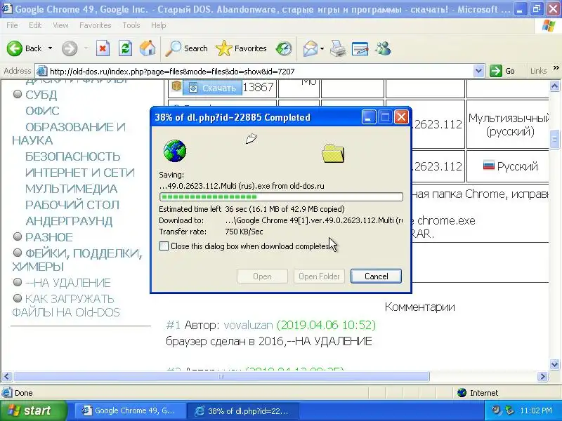Open ОБРАЗОВАНИЕ И НАУКА sidebar link
The image size is (562, 421).
pos(69,133)
